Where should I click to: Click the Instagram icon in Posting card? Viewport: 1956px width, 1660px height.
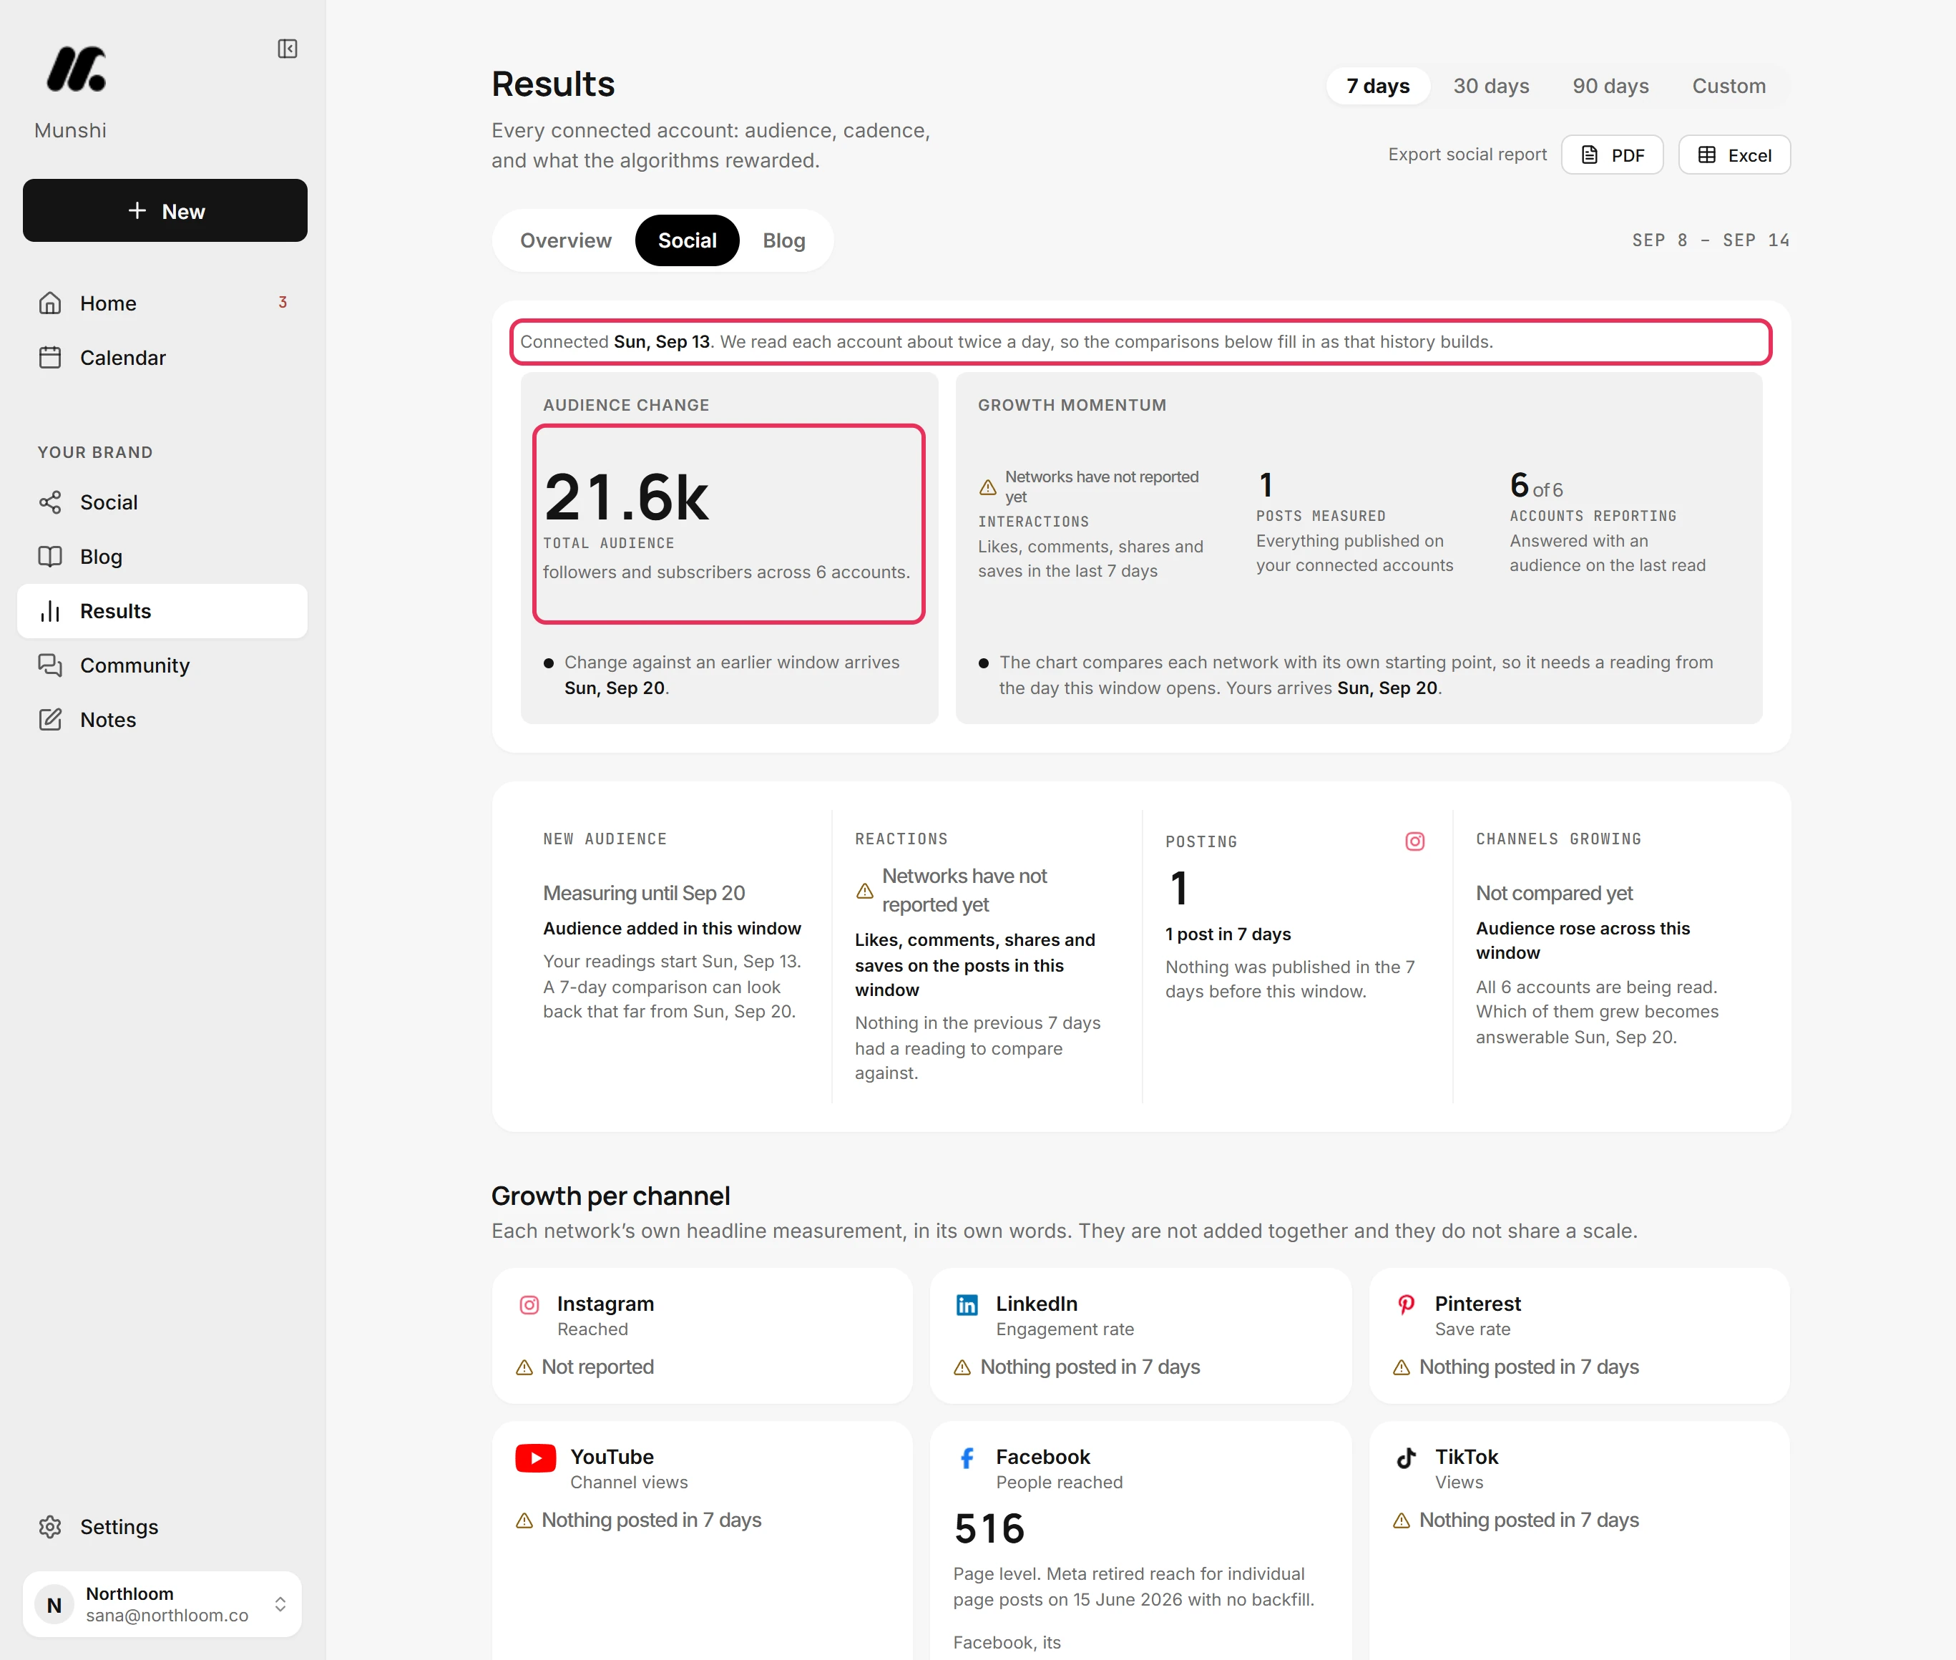click(x=1415, y=841)
